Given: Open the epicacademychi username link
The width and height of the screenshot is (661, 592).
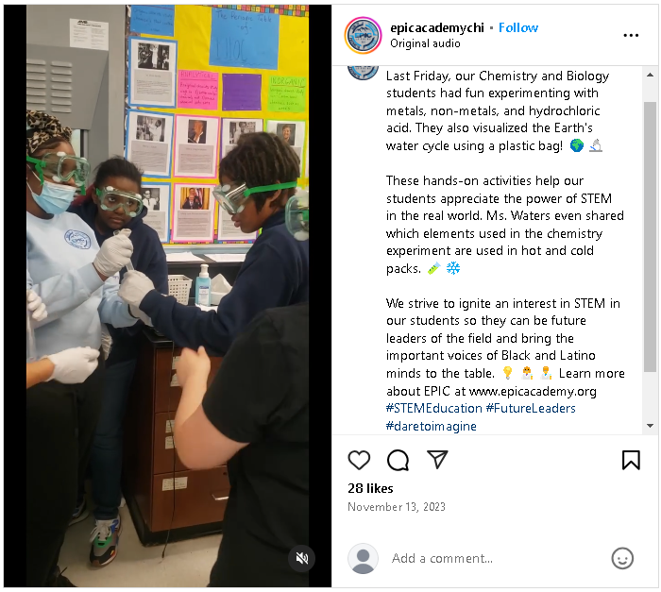Looking at the screenshot, I should [x=436, y=27].
